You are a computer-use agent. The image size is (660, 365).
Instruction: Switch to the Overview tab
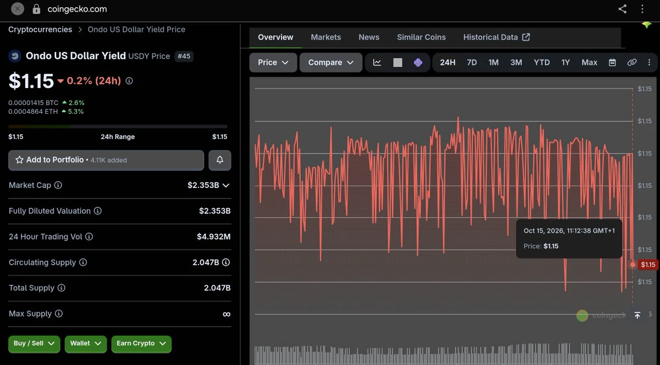point(276,37)
